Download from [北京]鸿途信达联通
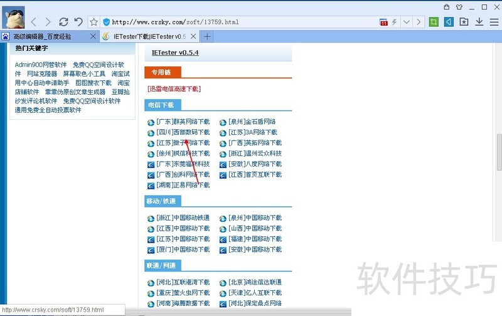This screenshot has height=316, width=502. point(255,282)
